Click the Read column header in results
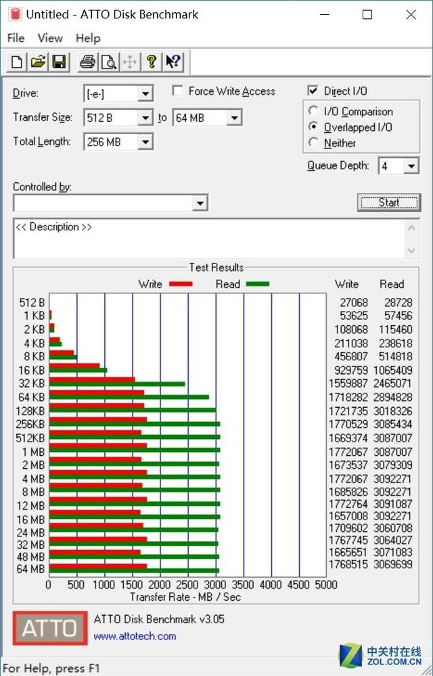This screenshot has width=433, height=676. click(392, 284)
